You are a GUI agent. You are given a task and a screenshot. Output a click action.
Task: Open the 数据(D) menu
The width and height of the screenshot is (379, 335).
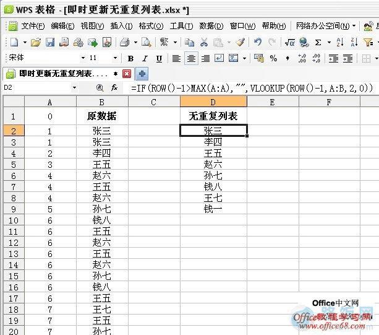click(211, 25)
